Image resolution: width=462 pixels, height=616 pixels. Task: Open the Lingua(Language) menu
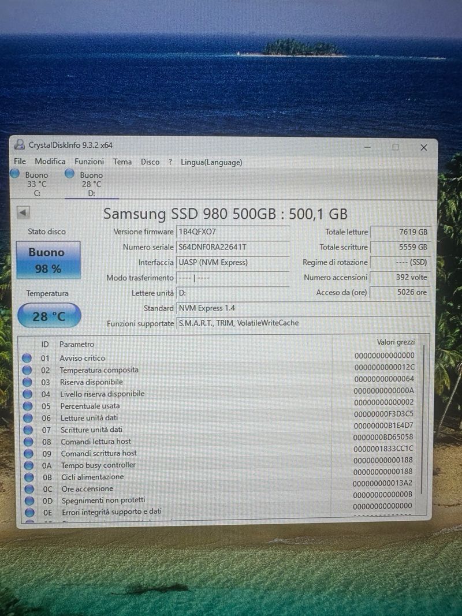click(x=211, y=162)
